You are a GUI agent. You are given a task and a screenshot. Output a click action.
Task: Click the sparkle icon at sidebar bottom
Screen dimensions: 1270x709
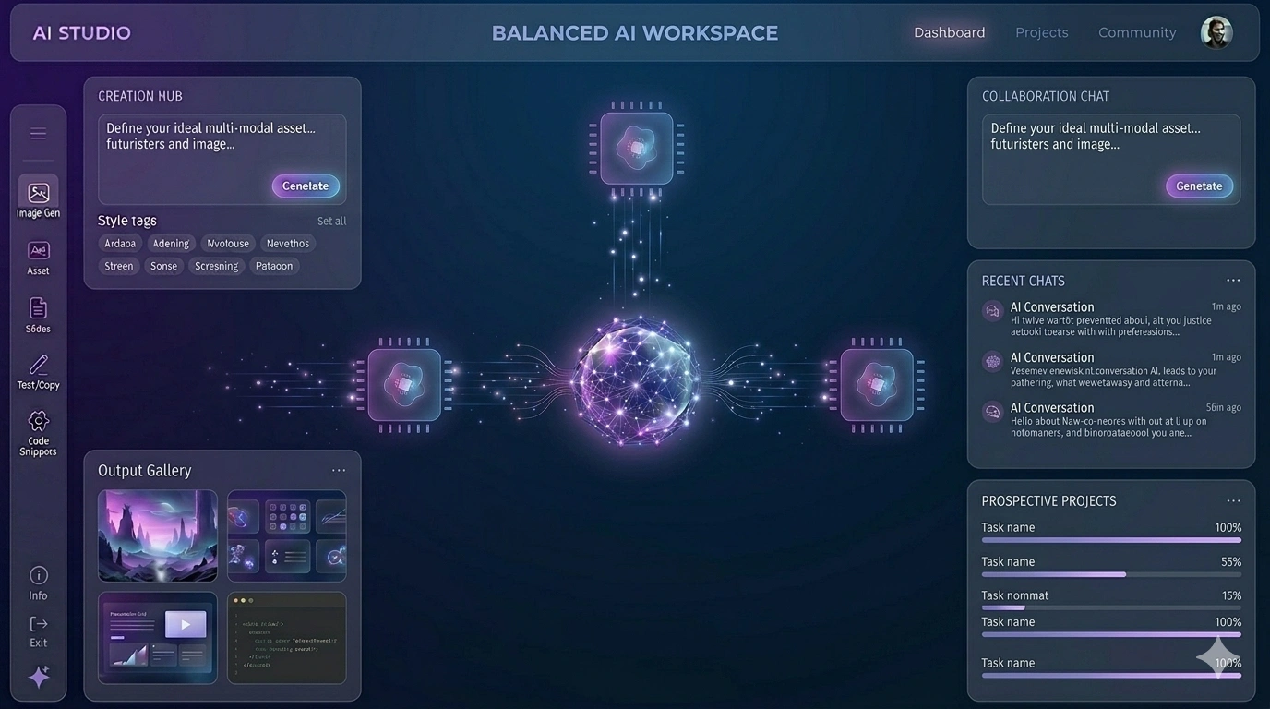click(39, 678)
